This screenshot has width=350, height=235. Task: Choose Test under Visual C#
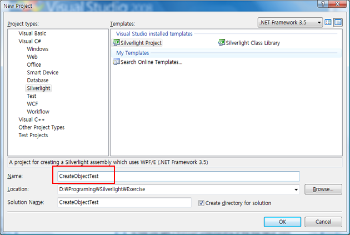click(x=32, y=96)
